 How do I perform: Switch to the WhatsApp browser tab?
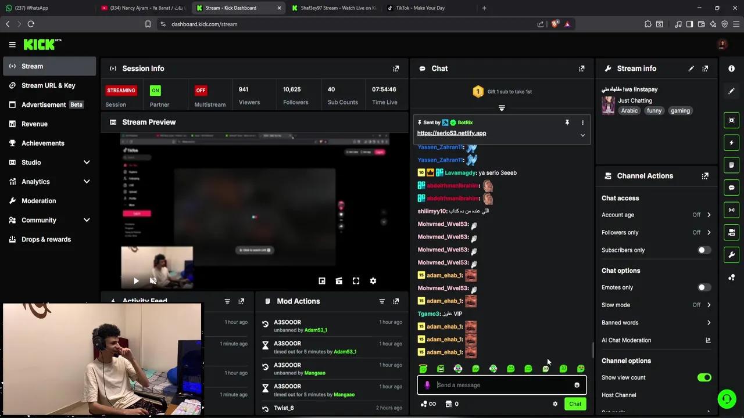tap(46, 8)
